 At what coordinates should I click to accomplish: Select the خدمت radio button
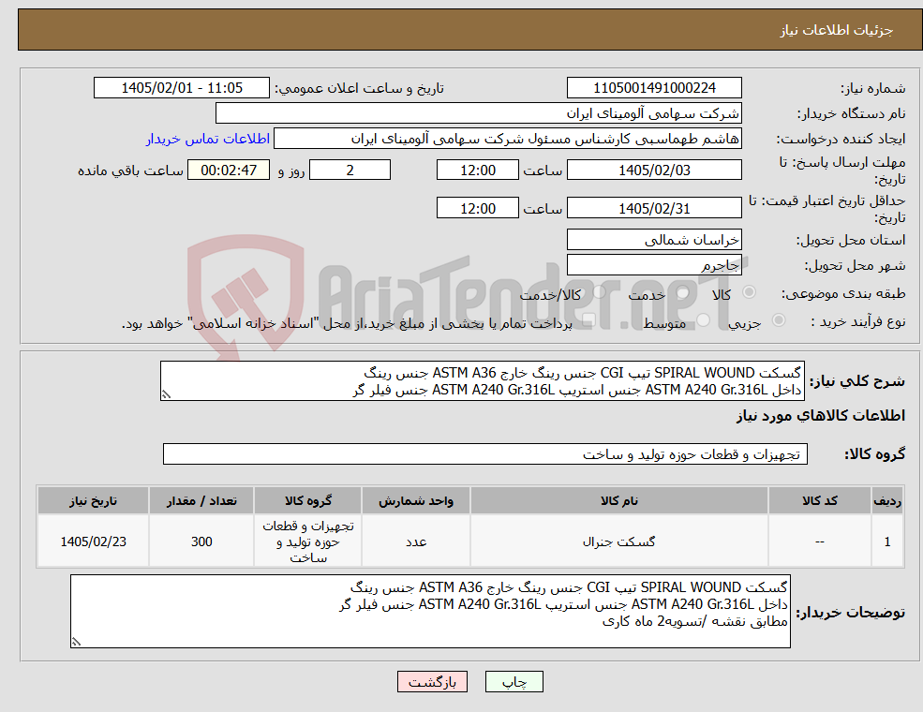tap(683, 292)
